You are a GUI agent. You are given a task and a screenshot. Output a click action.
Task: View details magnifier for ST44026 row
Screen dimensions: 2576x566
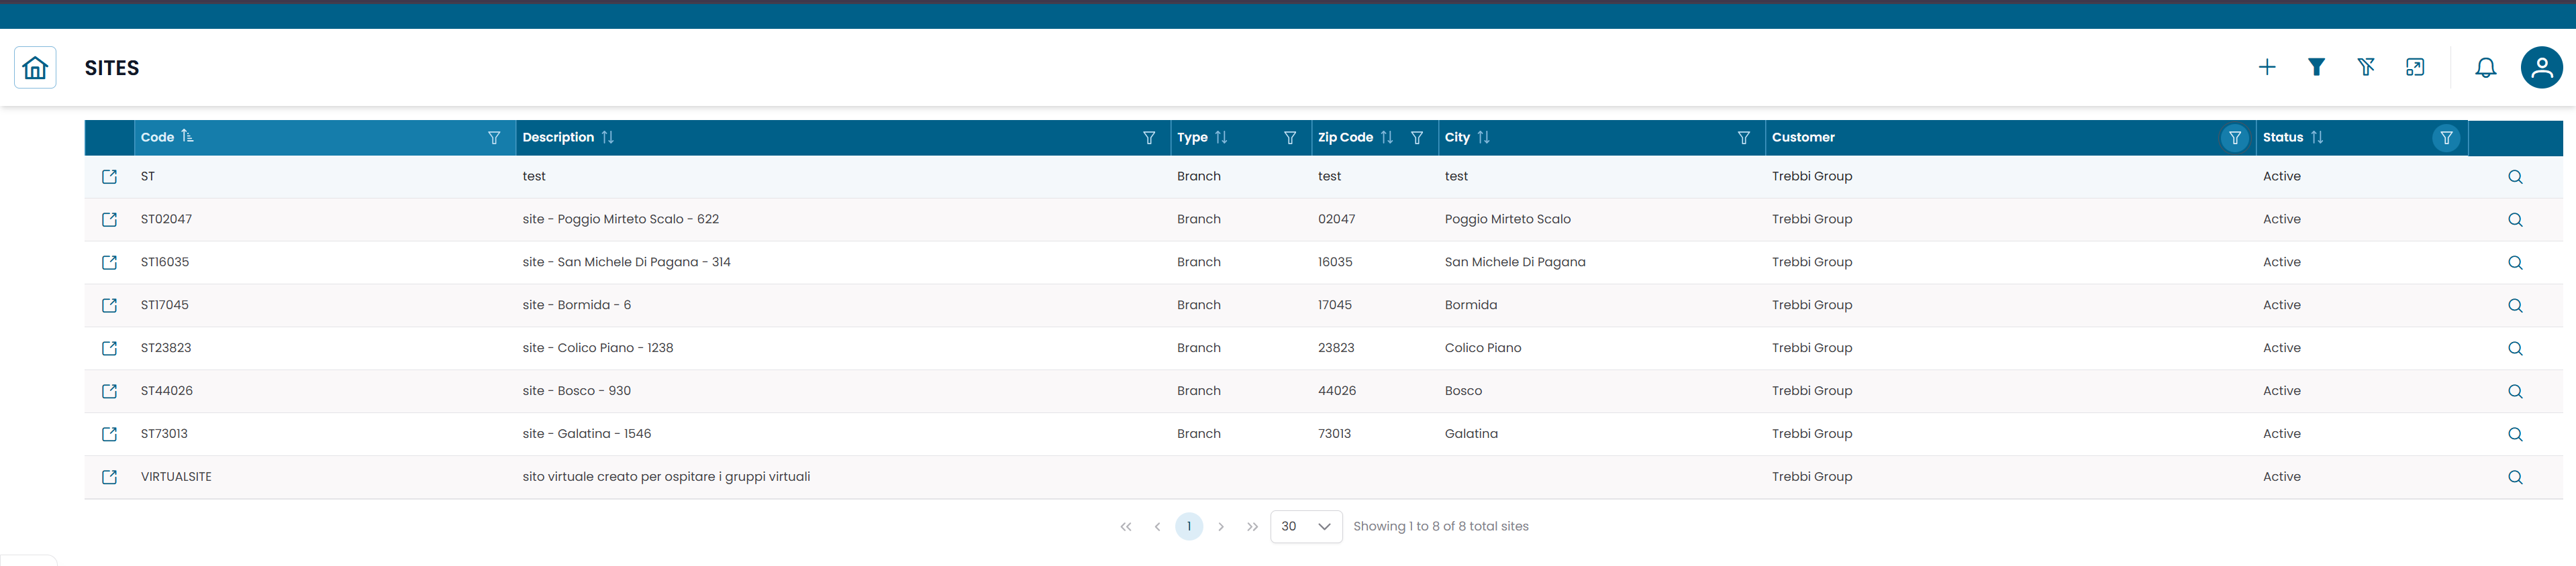pos(2515,392)
